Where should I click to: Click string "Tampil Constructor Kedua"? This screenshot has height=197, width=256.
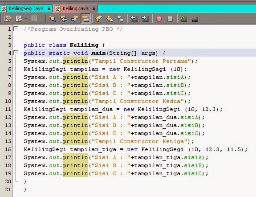[x=138, y=101]
